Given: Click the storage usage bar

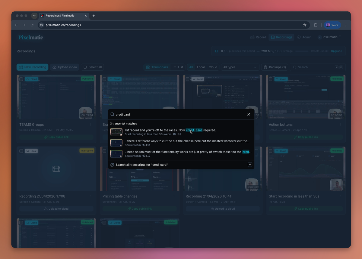Looking at the screenshot, I should pyautogui.click(x=302, y=51).
